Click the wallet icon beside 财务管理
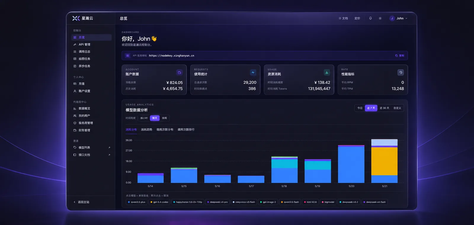Screen dimensions: 474x225 [x=75, y=130]
